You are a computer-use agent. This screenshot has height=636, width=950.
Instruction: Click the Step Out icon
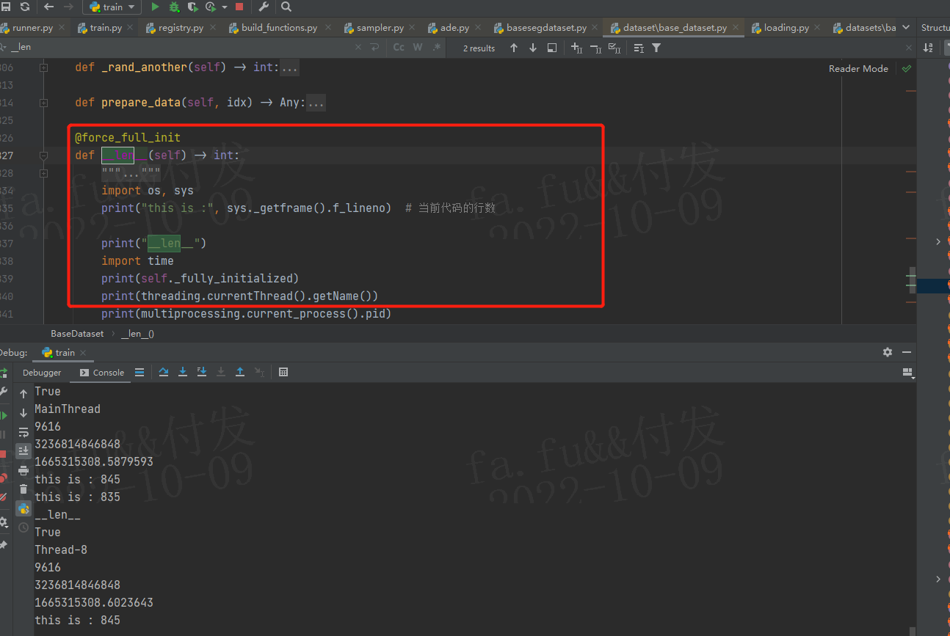pos(240,372)
